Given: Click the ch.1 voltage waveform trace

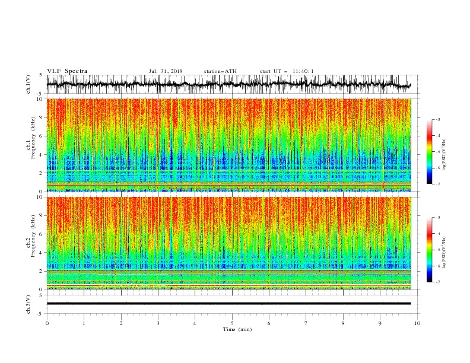Looking at the screenshot, I should pyautogui.click(x=228, y=84).
